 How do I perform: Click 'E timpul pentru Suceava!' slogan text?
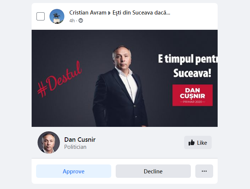(x=188, y=66)
